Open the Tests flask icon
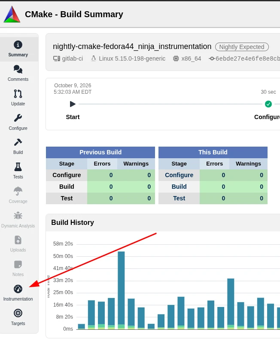This screenshot has height=350, width=280. (18, 167)
